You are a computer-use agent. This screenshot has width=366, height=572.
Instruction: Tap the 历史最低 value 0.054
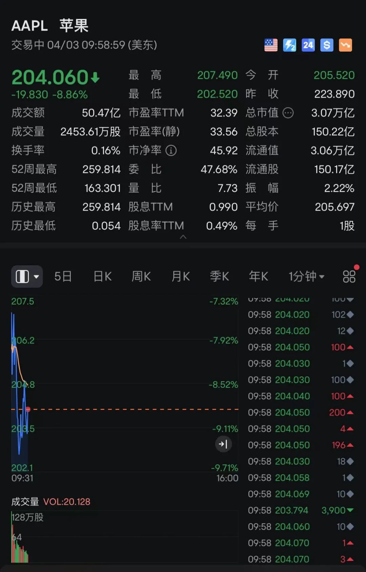coord(106,226)
